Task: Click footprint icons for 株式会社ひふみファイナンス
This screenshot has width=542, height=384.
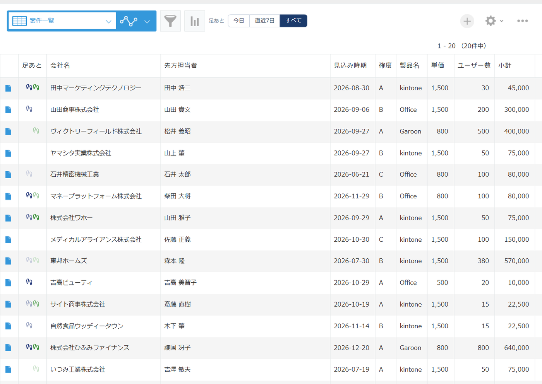Action: [x=33, y=347]
